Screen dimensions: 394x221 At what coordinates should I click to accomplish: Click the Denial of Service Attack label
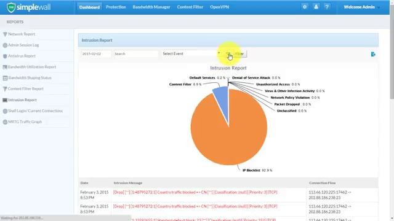[256, 78]
